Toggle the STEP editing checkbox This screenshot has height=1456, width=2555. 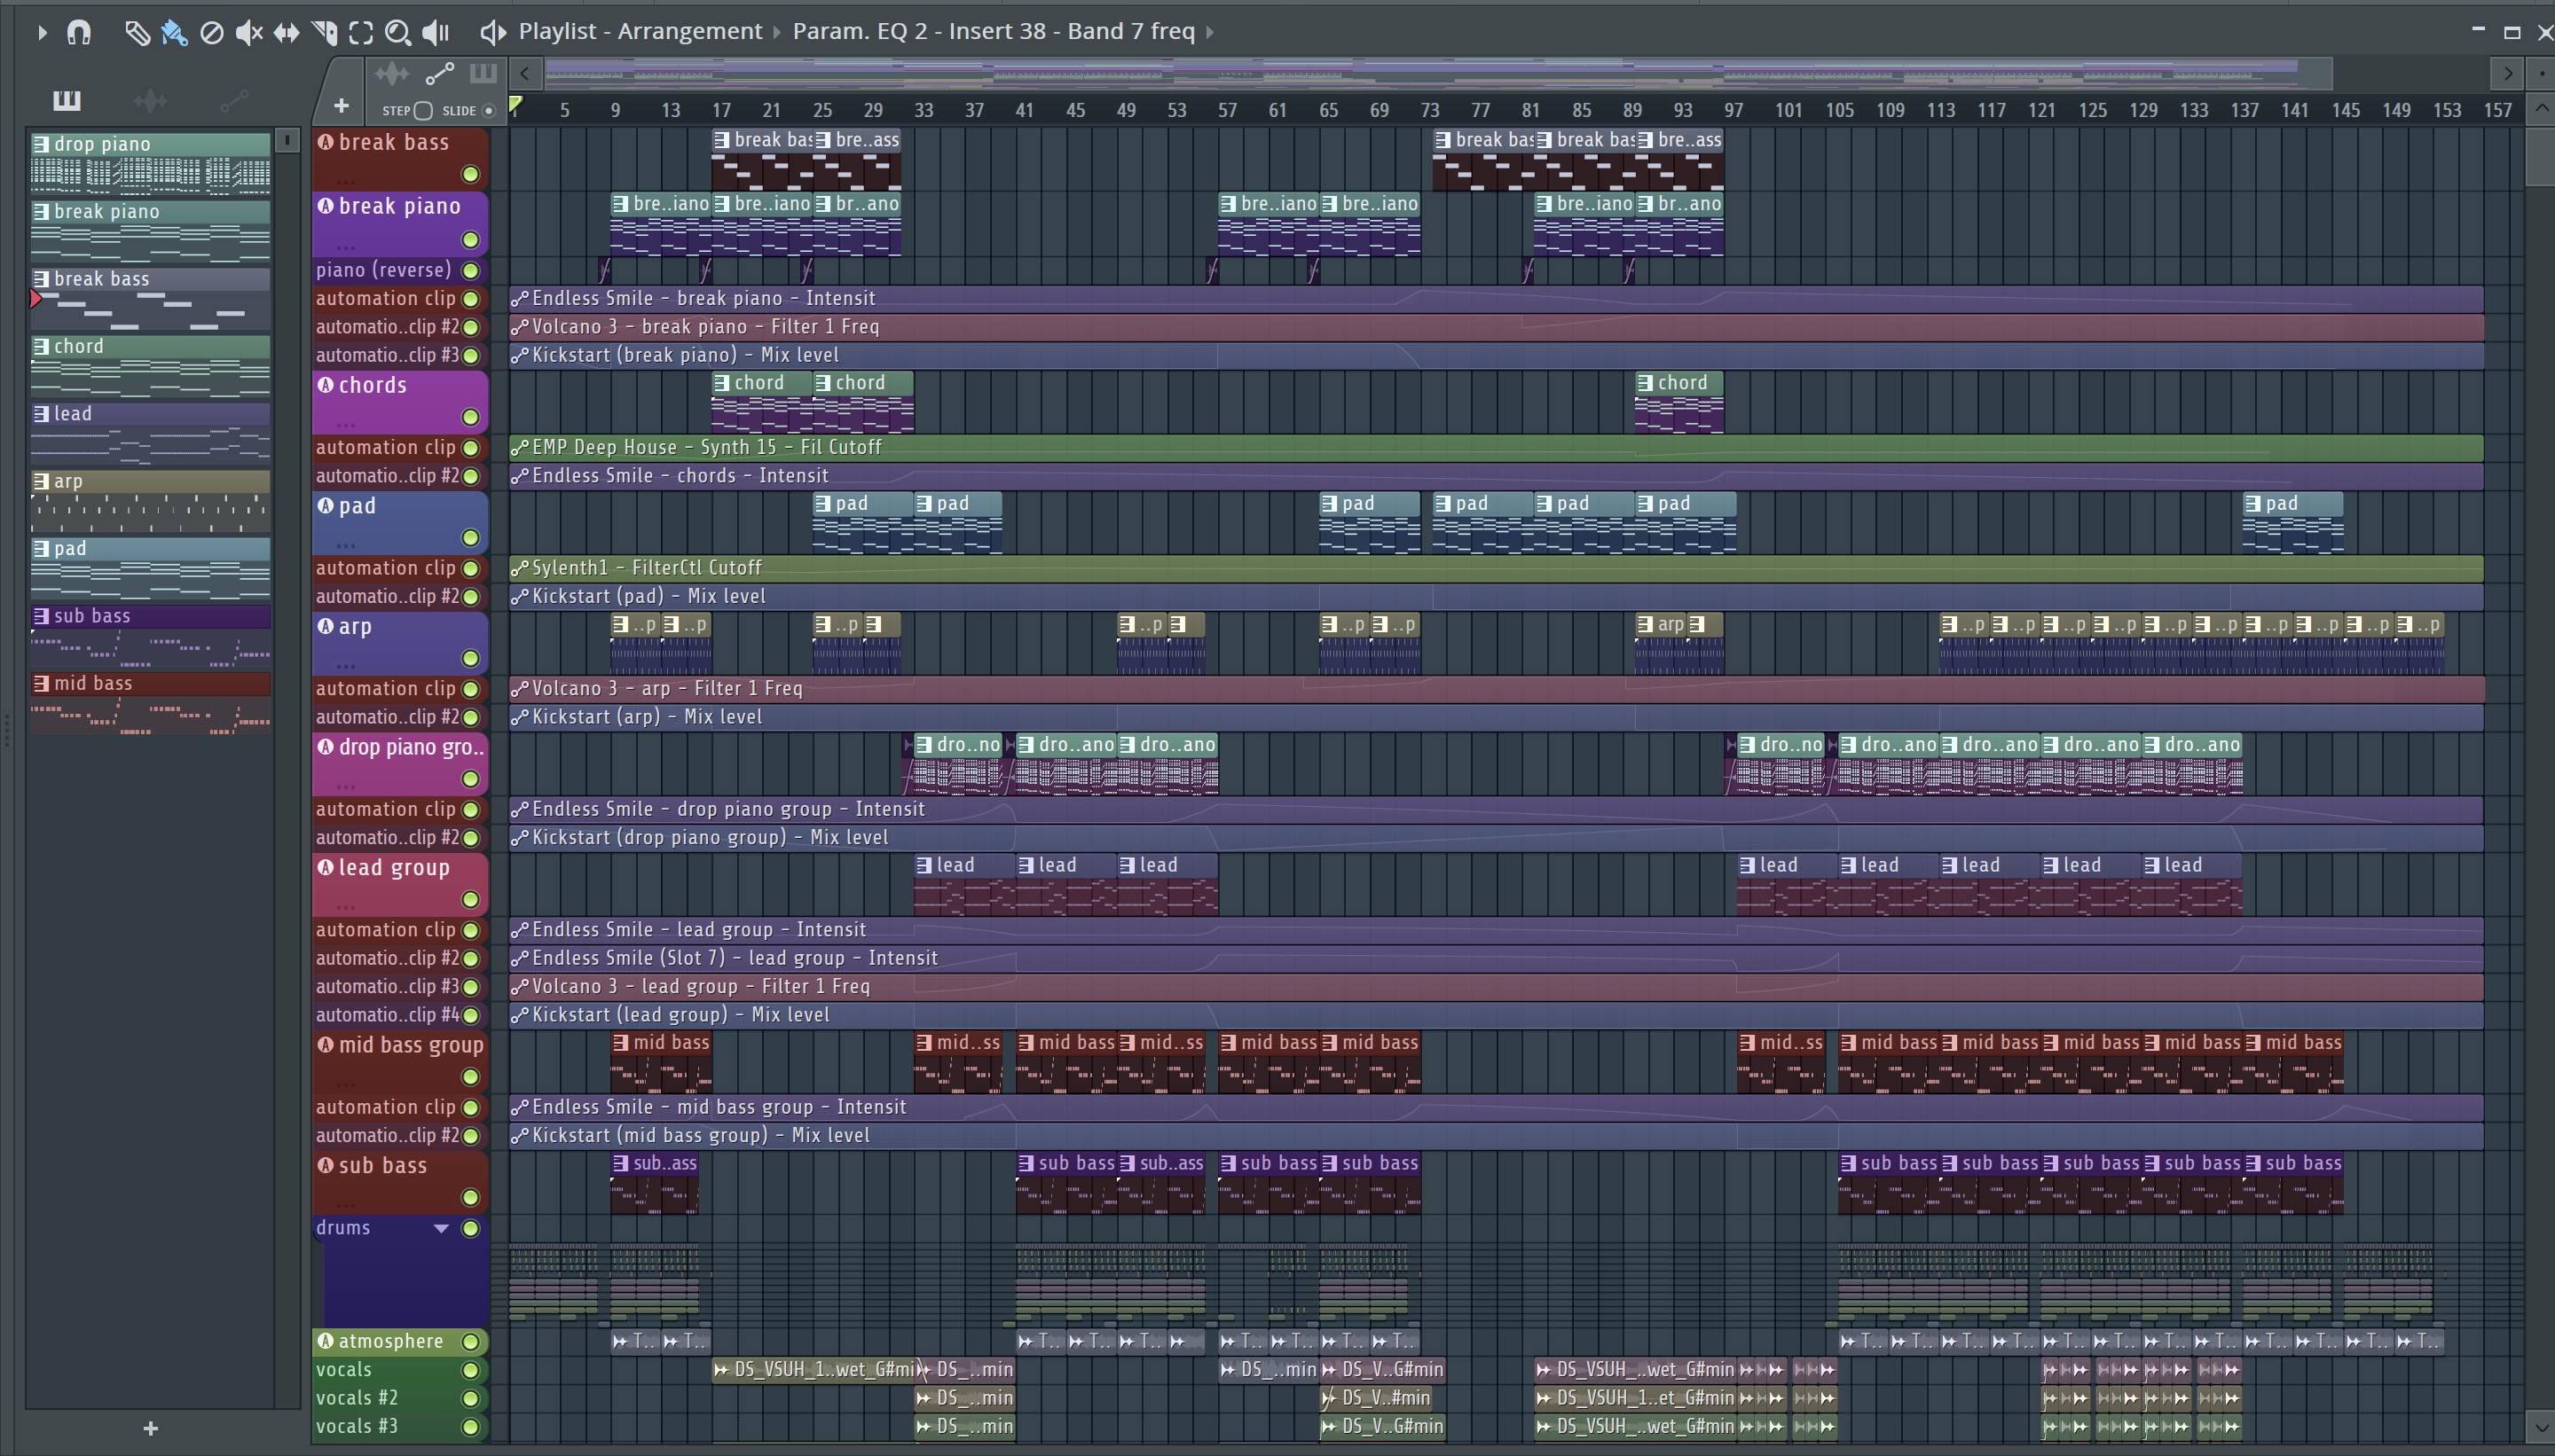click(x=423, y=111)
